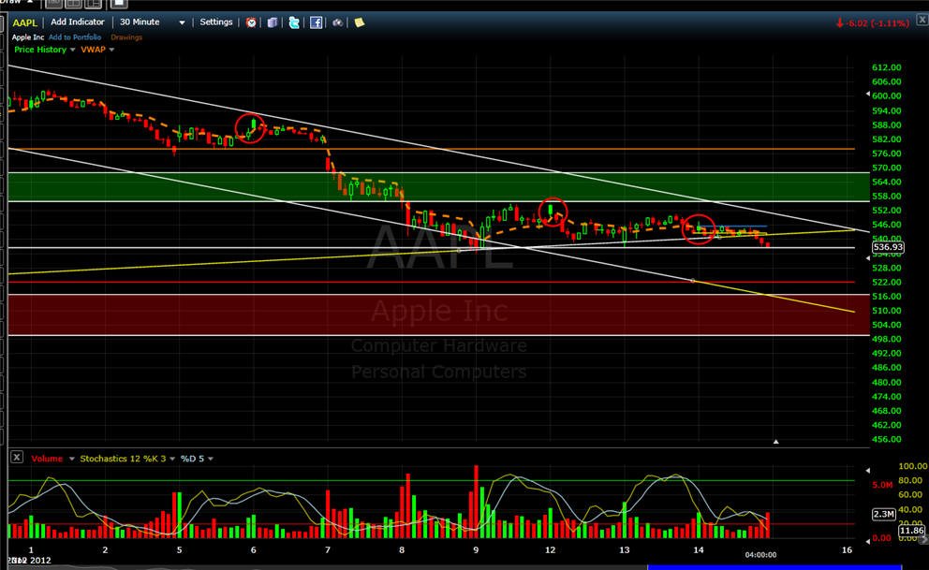Open the yellow sticky note icon
The height and width of the screenshot is (570, 929).
coord(359,22)
